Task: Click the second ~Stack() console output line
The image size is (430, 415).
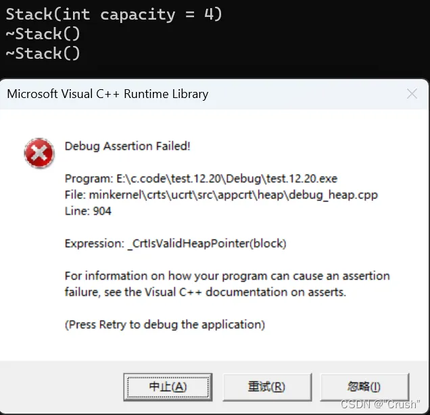Action: (x=43, y=53)
